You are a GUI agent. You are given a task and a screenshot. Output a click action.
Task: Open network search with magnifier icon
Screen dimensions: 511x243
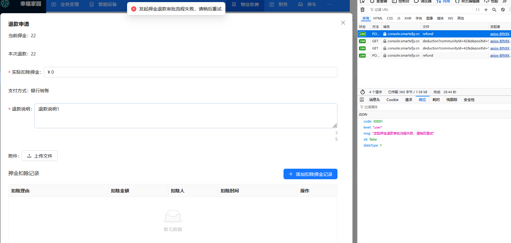pos(494,10)
